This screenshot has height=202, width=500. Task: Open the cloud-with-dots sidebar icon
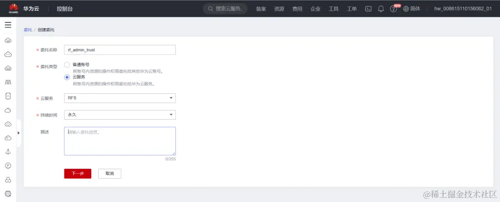[x=8, y=55]
